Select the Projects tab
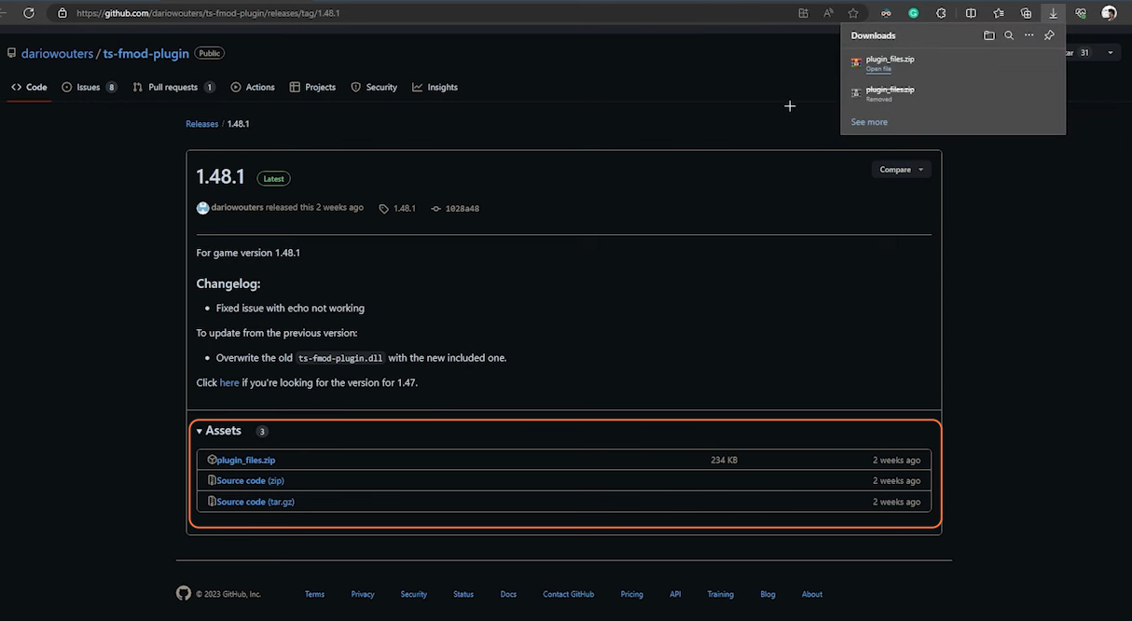Image resolution: width=1132 pixels, height=621 pixels. [x=312, y=87]
